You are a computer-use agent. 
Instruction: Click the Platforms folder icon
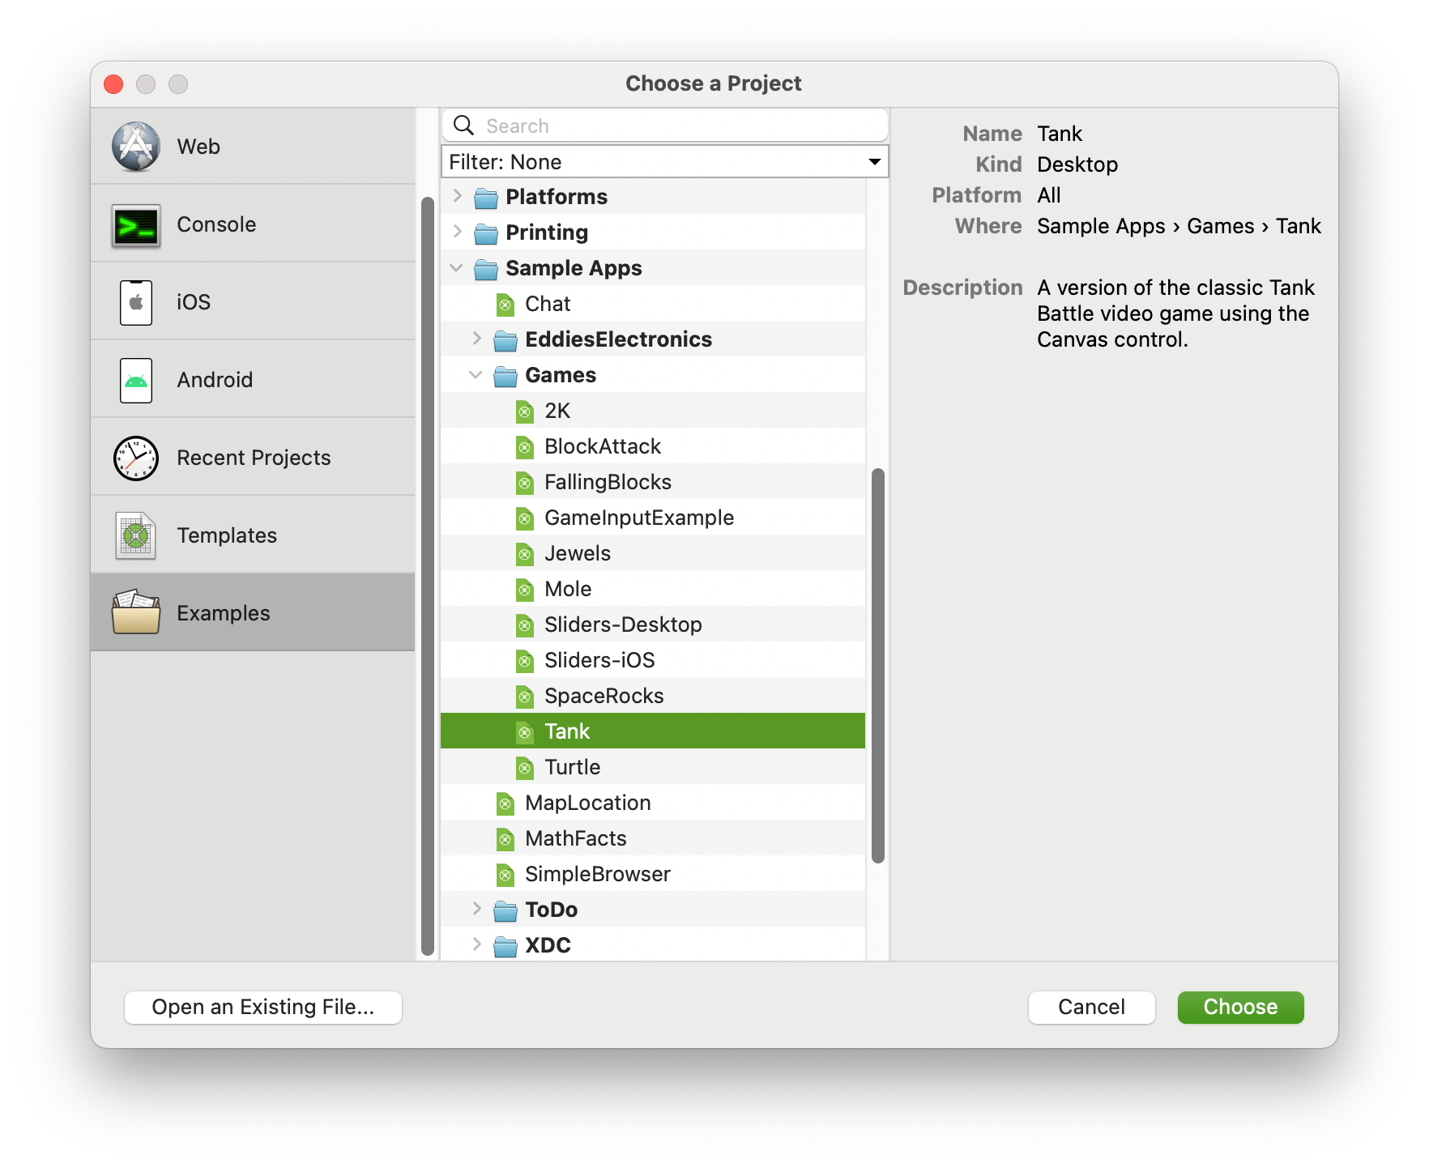(485, 198)
